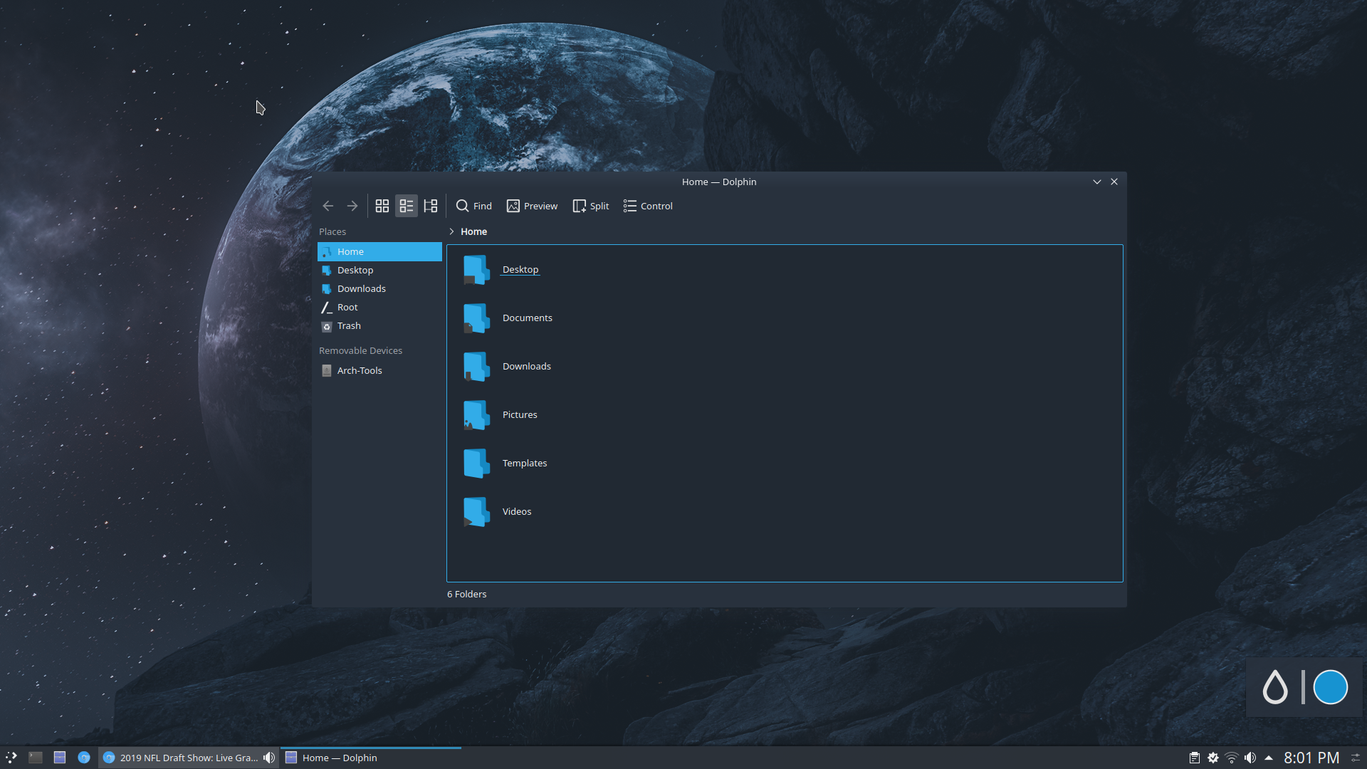This screenshot has width=1367, height=769.
Task: Switch to details tree view mode
Action: (430, 206)
